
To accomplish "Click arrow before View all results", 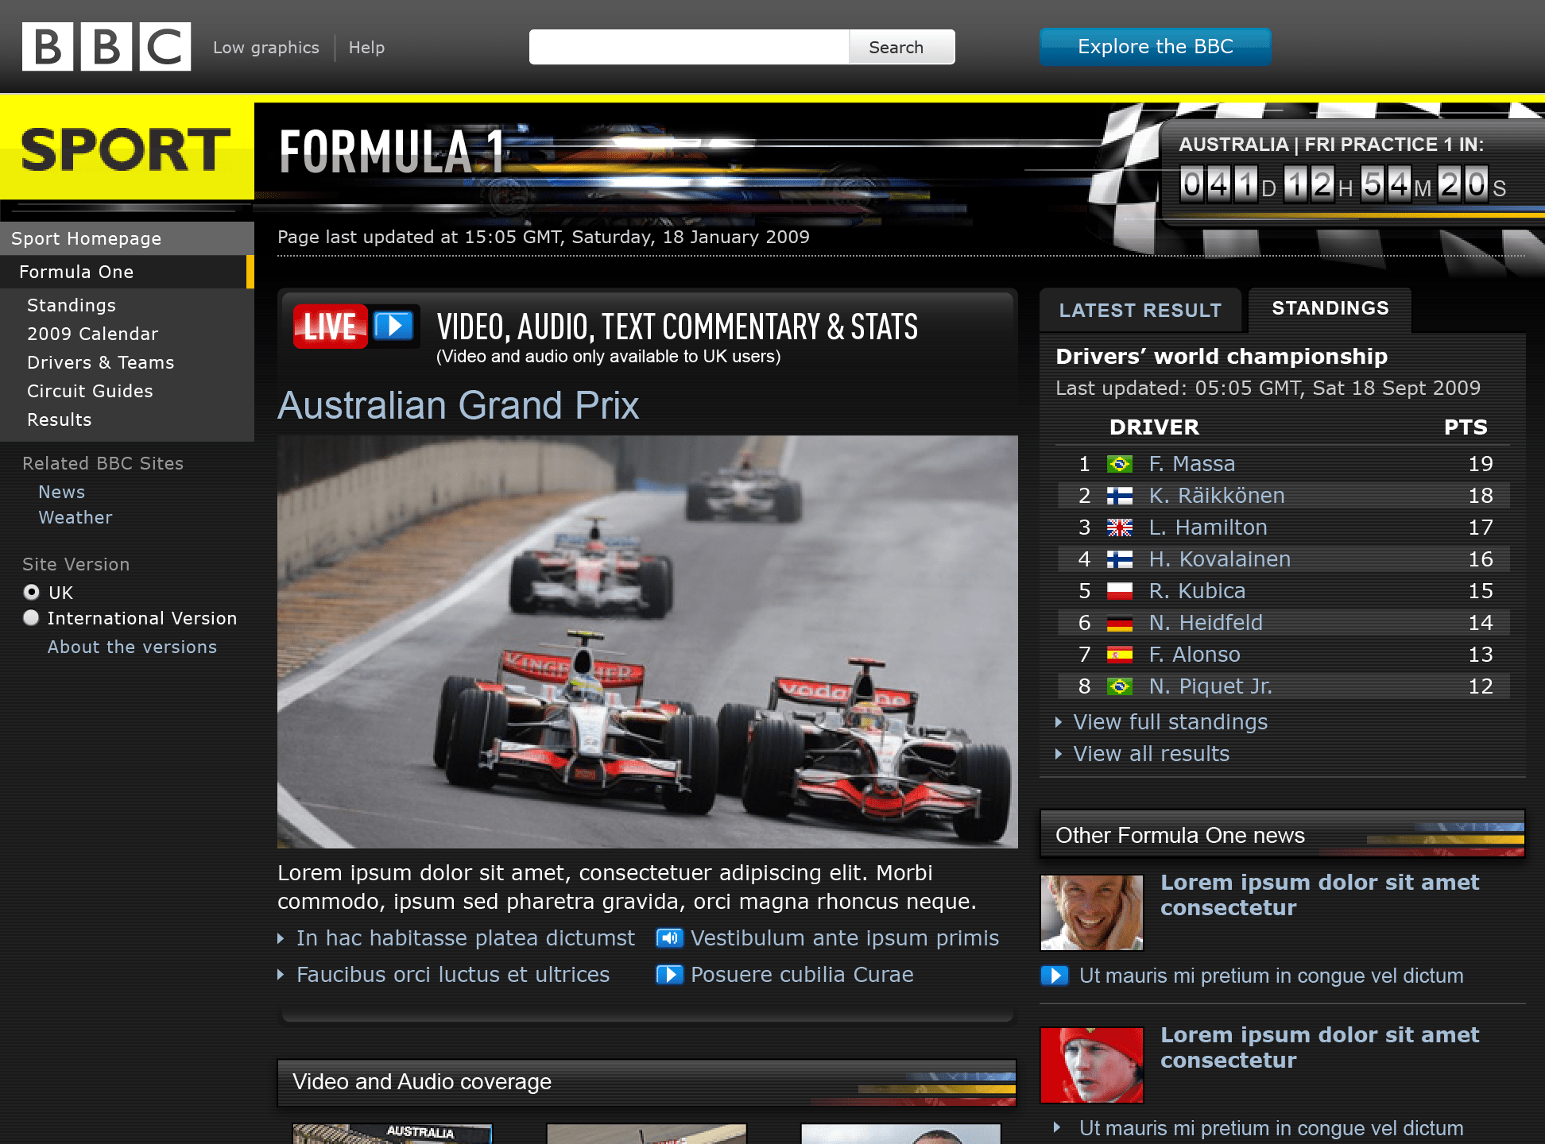I will (1059, 754).
